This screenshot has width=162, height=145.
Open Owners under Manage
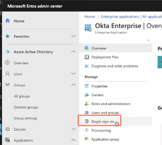(x=97, y=95)
